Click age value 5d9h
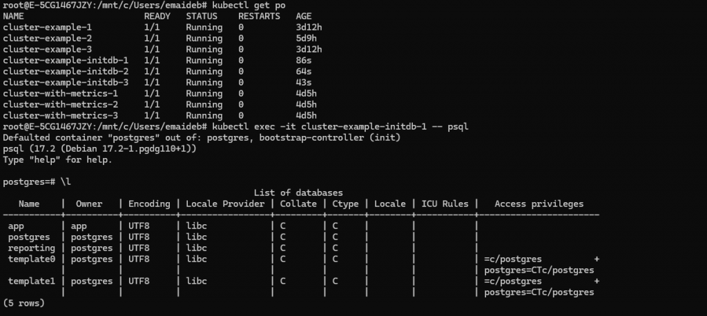The width and height of the screenshot is (707, 316). point(307,39)
